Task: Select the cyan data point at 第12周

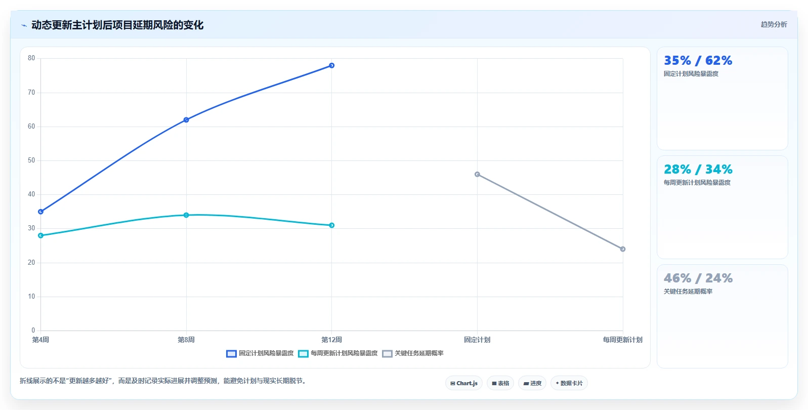Action: pyautogui.click(x=332, y=225)
